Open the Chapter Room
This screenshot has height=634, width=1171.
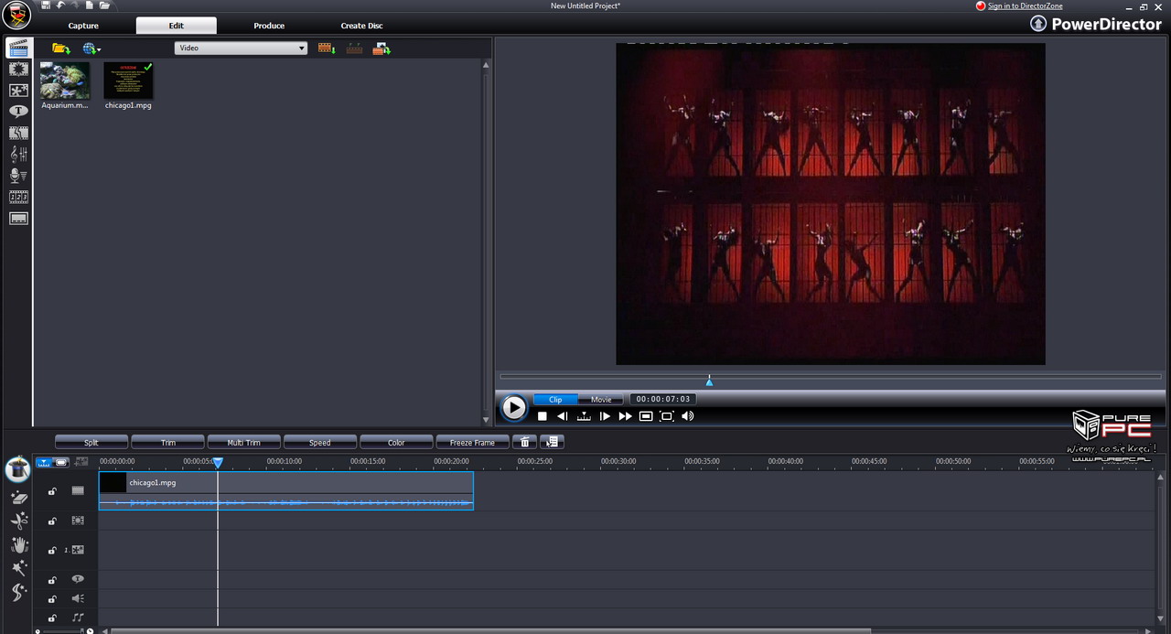click(18, 197)
